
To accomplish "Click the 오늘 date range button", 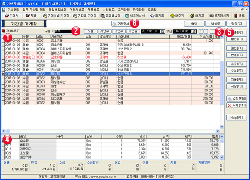I will click(x=90, y=31).
